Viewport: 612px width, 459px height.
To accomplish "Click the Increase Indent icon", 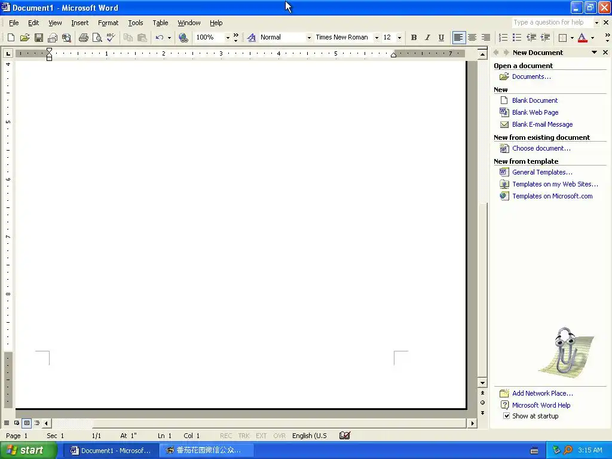I will 545,38.
